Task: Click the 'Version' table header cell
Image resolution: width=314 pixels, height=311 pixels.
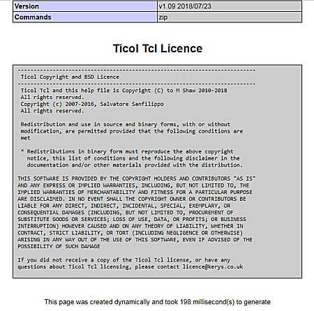Action: [85, 6]
